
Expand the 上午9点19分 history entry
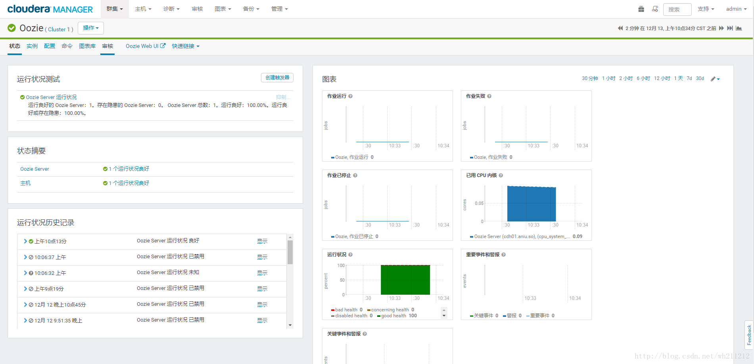[x=25, y=289]
